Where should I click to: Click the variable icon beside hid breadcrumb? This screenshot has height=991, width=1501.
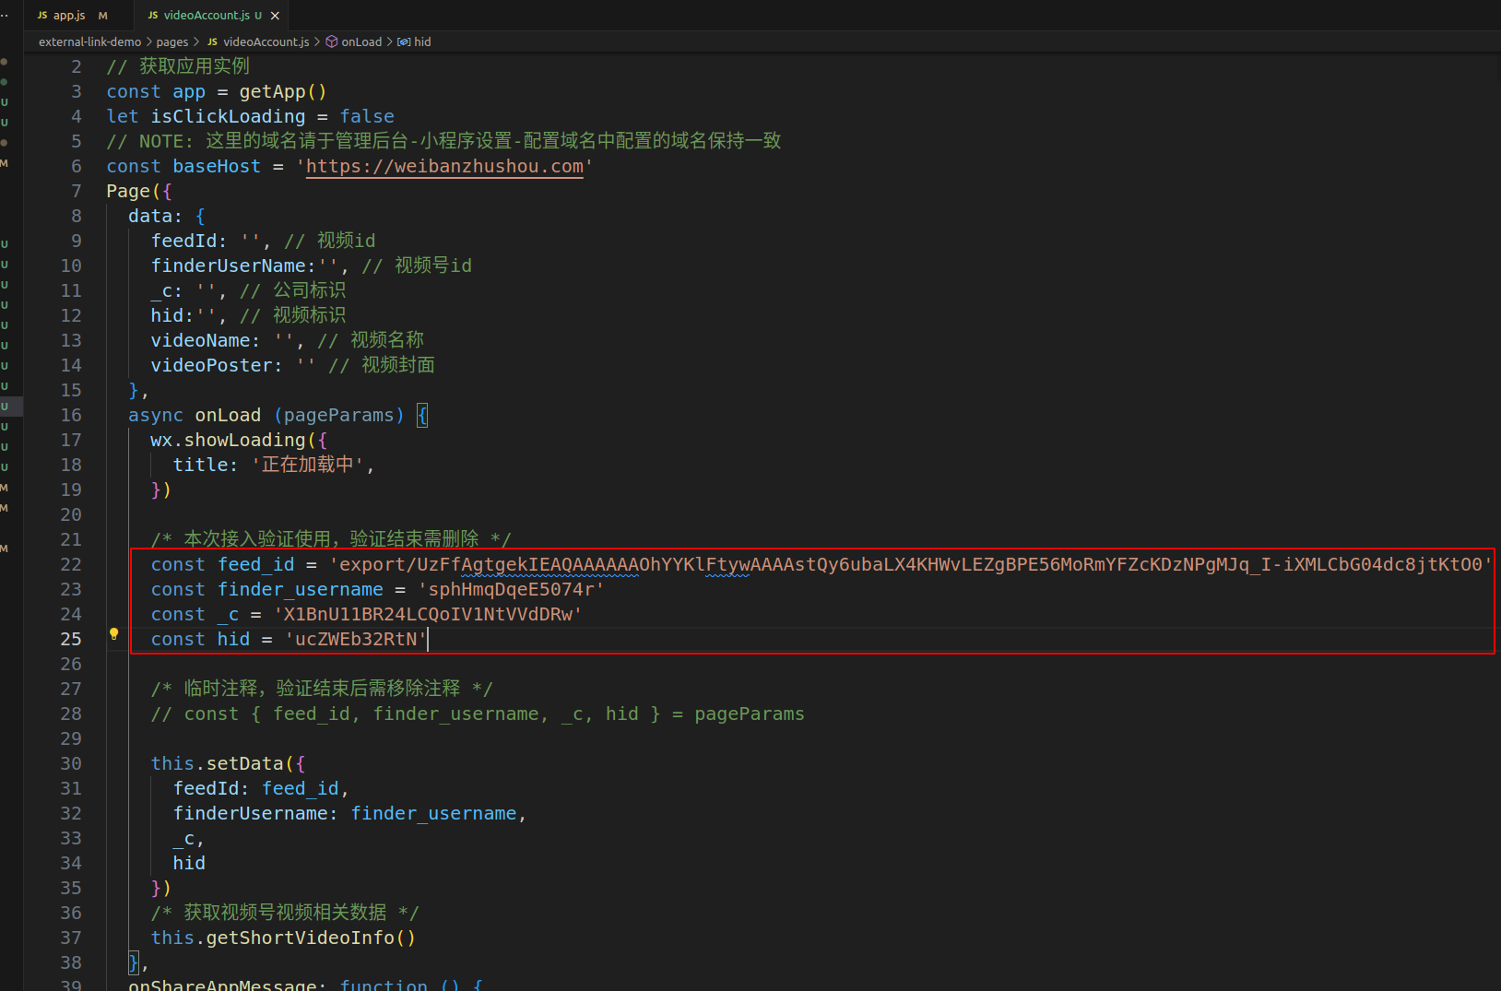click(x=404, y=41)
